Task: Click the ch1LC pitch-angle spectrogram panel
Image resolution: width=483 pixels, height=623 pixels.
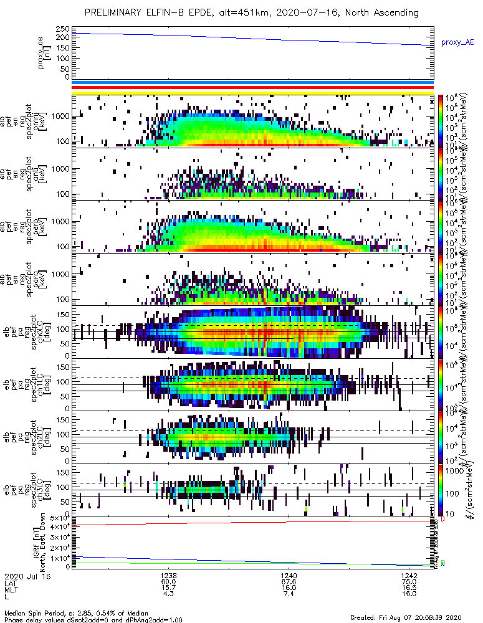Action: [252, 384]
